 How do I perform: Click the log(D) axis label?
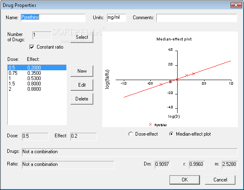(174, 116)
